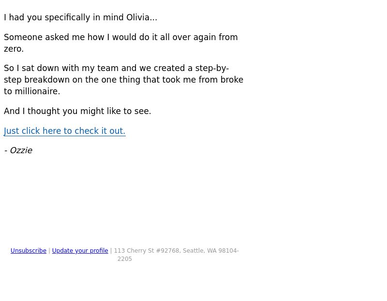Click the word 'specifically' in the greeting line
Image resolution: width=387 pixels, height=301 pixels.
click(67, 17)
